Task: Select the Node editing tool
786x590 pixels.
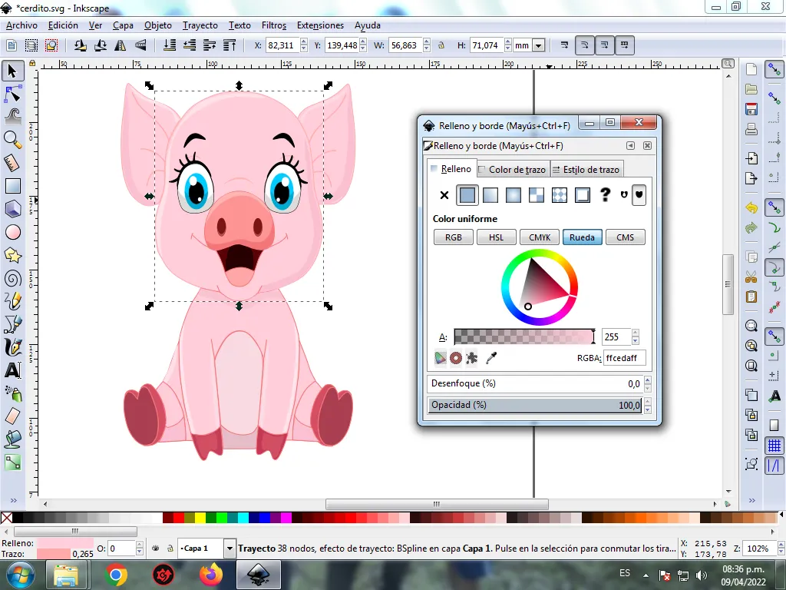Action: click(x=12, y=94)
